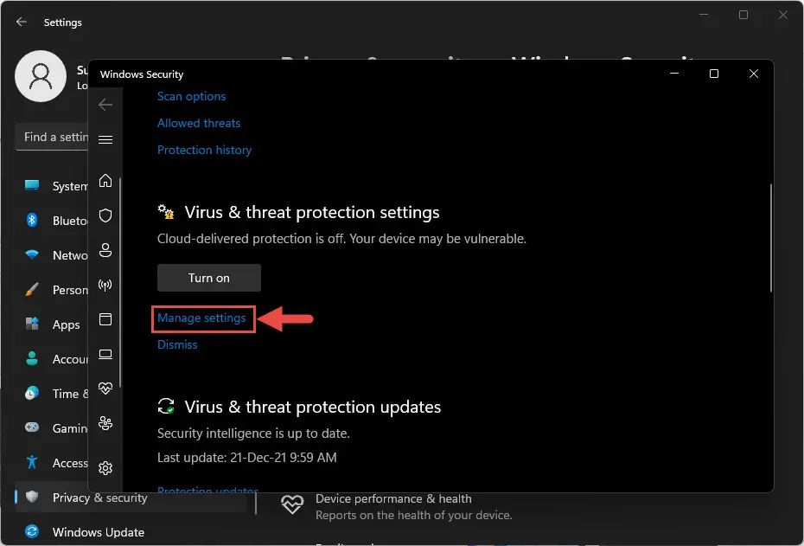This screenshot has height=546, width=804.
Task: Open Scan options link
Action: point(191,96)
